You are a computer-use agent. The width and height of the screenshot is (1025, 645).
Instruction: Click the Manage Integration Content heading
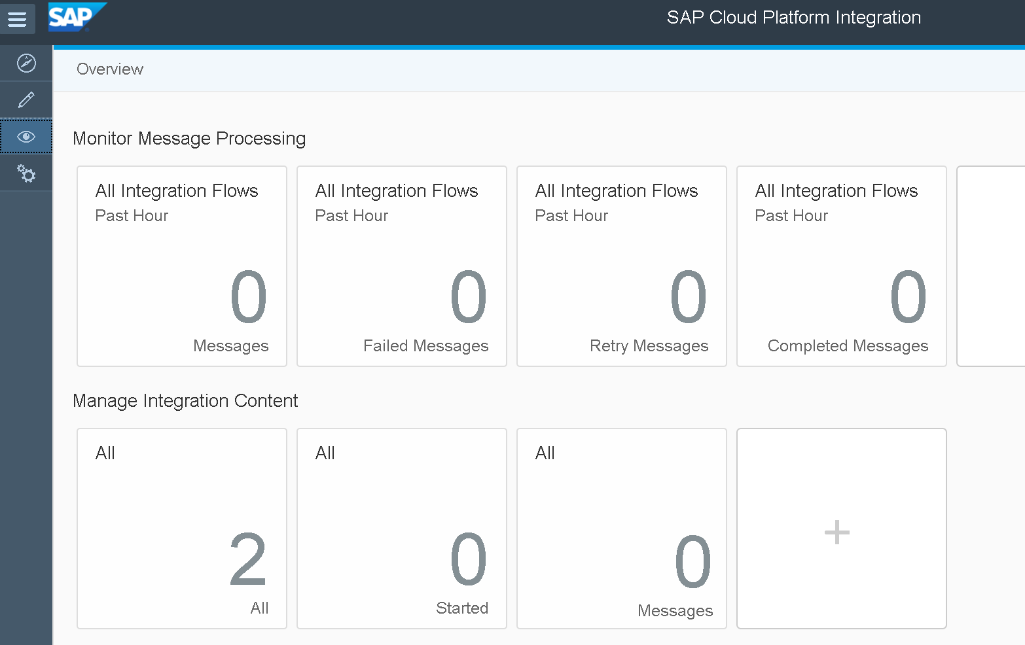coord(185,401)
